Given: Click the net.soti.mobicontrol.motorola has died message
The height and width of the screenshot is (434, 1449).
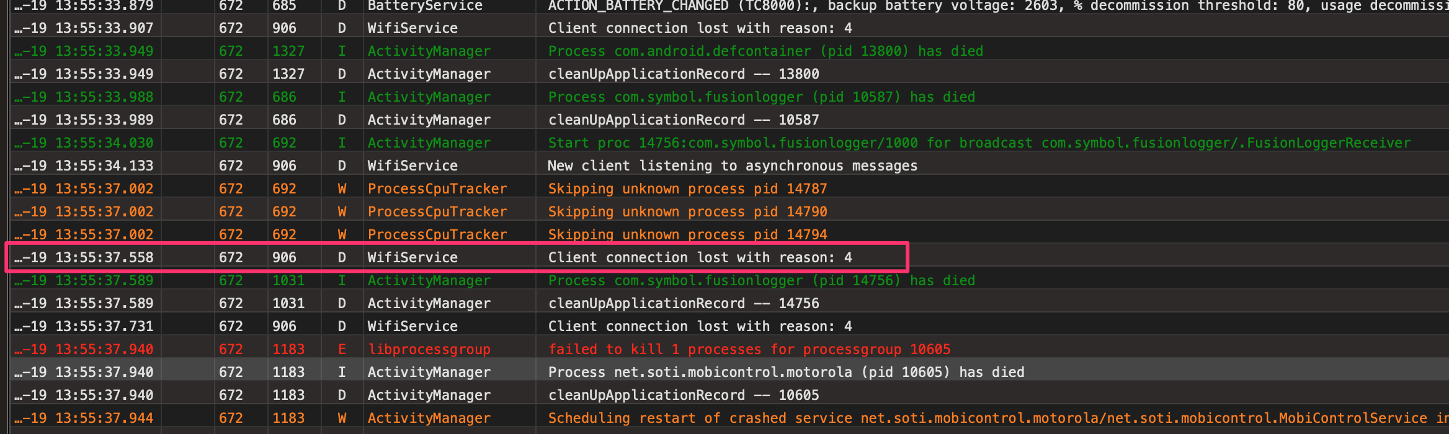Looking at the screenshot, I should 786,373.
